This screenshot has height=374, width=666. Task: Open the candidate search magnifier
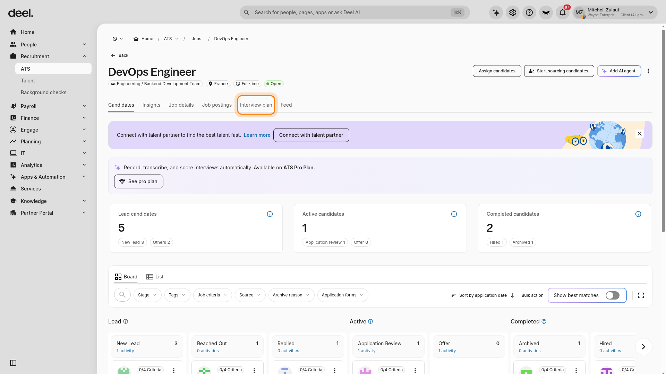pos(122,295)
